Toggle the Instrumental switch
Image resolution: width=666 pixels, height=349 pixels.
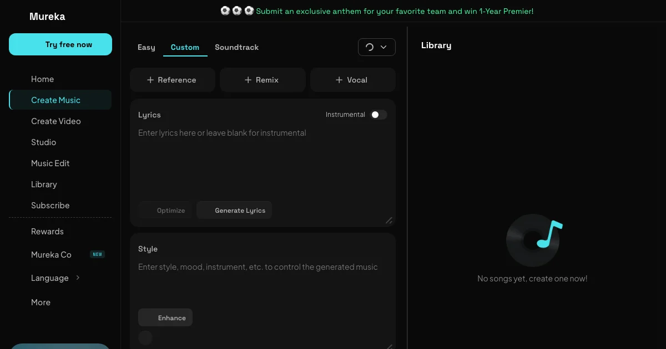tap(379, 115)
